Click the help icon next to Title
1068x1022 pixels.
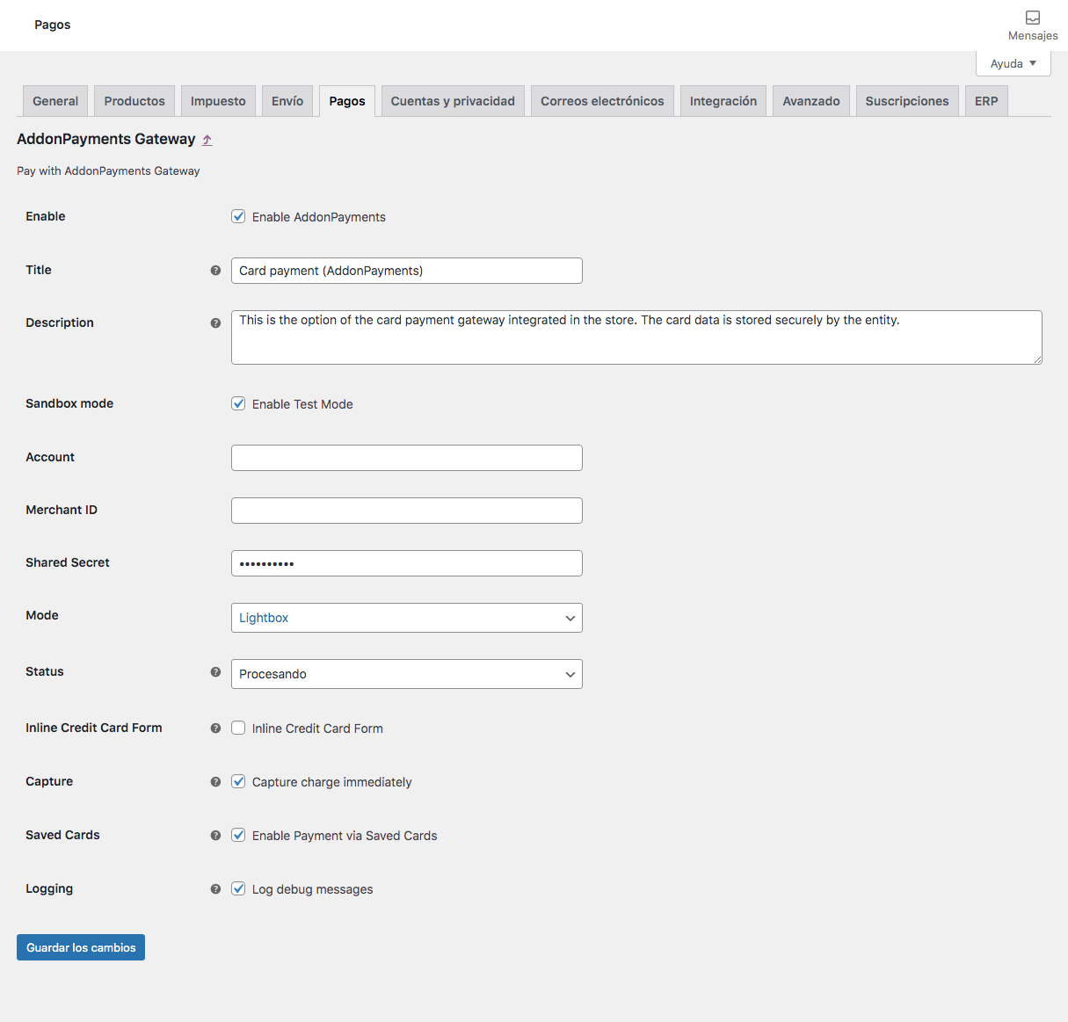click(215, 271)
